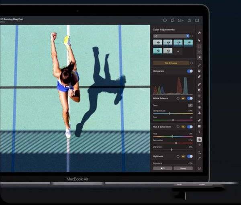Toggle the Histogram switch
The width and height of the screenshot is (241, 205).
tap(190, 71)
